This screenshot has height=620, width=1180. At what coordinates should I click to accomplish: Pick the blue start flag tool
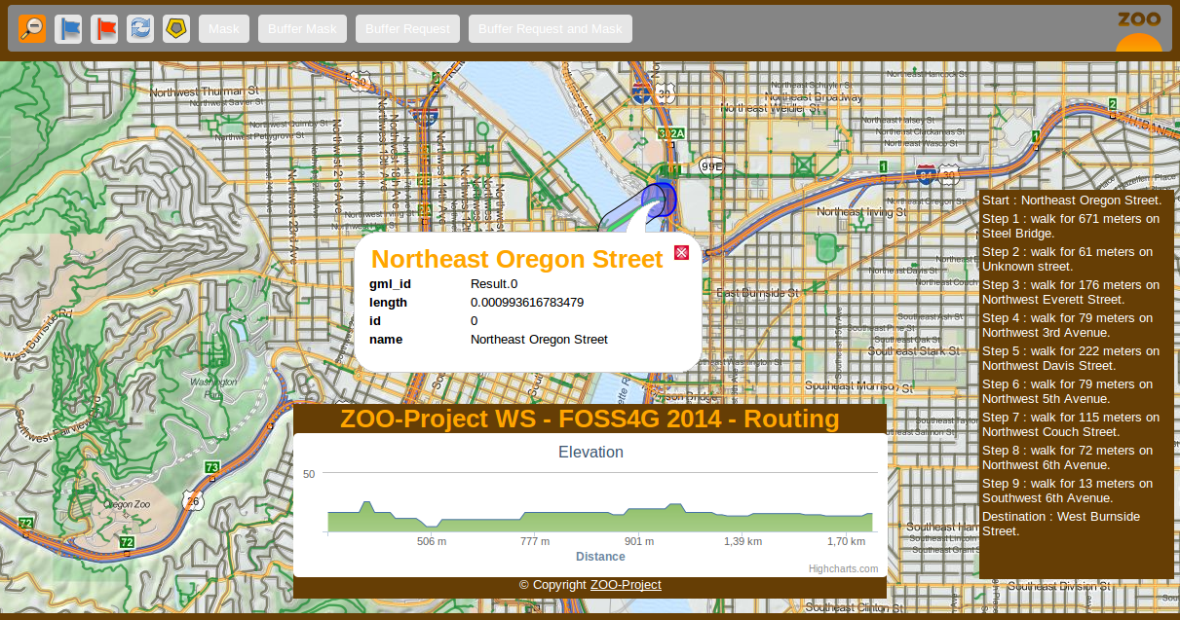pos(68,29)
